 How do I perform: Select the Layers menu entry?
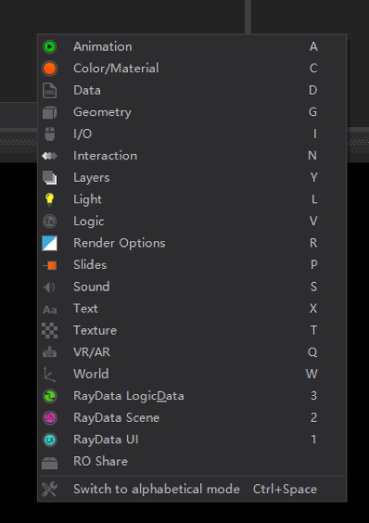click(x=192, y=178)
